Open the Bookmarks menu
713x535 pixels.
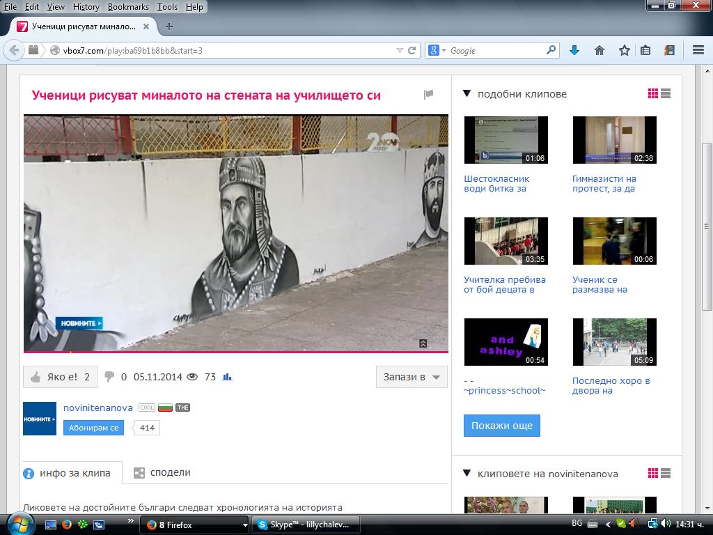click(128, 7)
